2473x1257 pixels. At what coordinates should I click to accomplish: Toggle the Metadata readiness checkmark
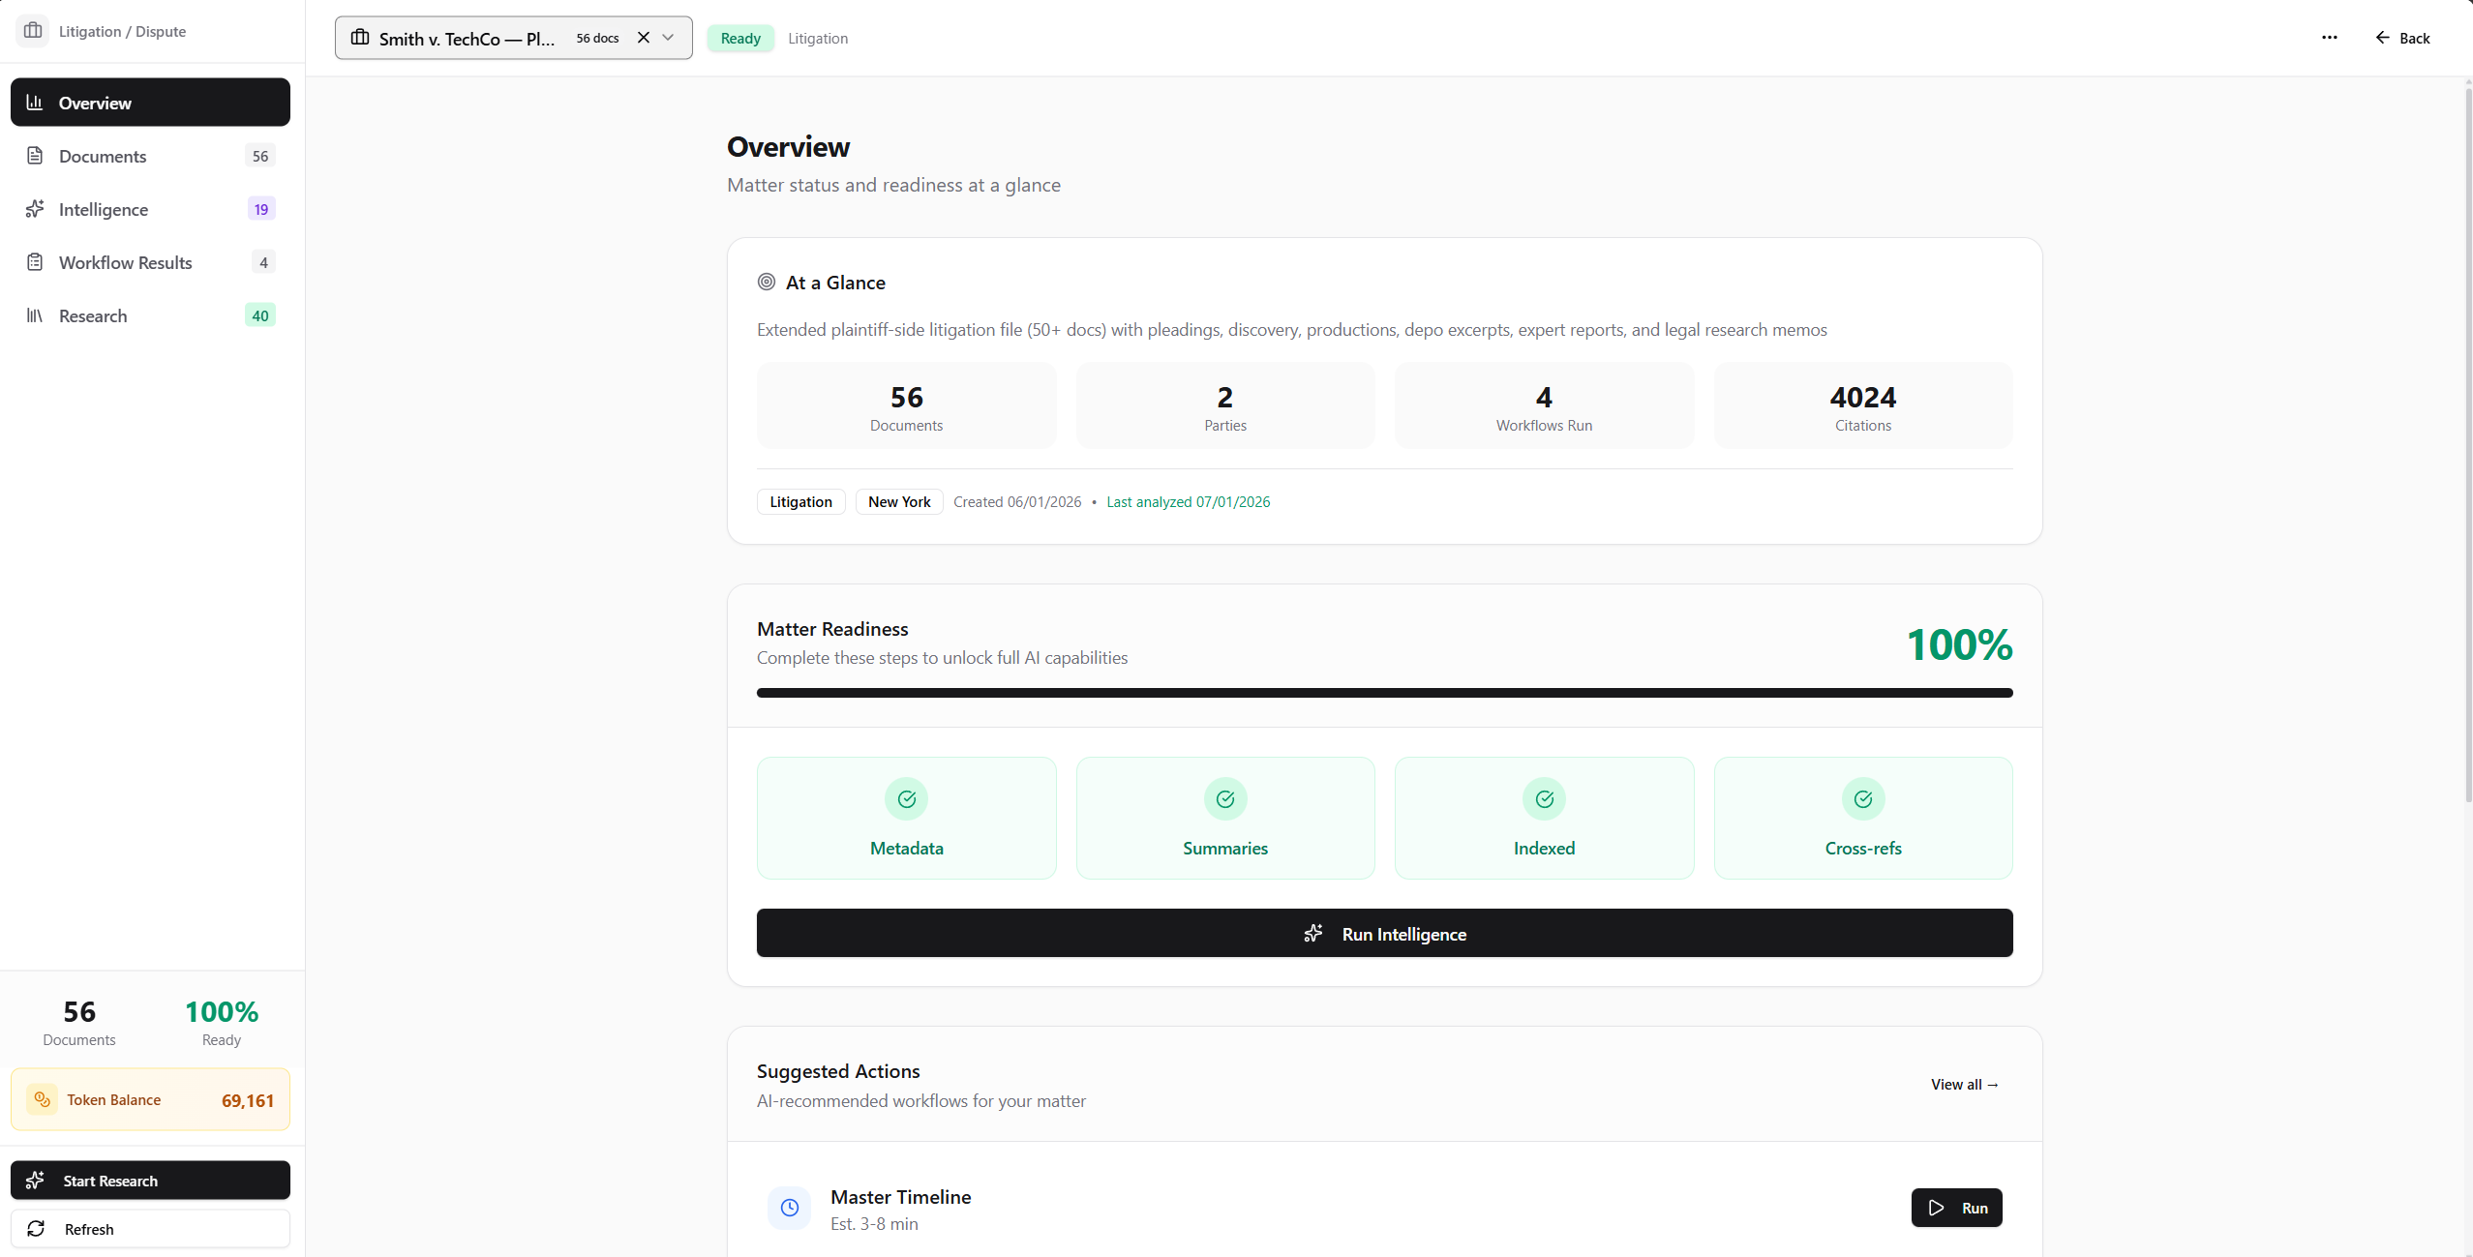pos(905,798)
